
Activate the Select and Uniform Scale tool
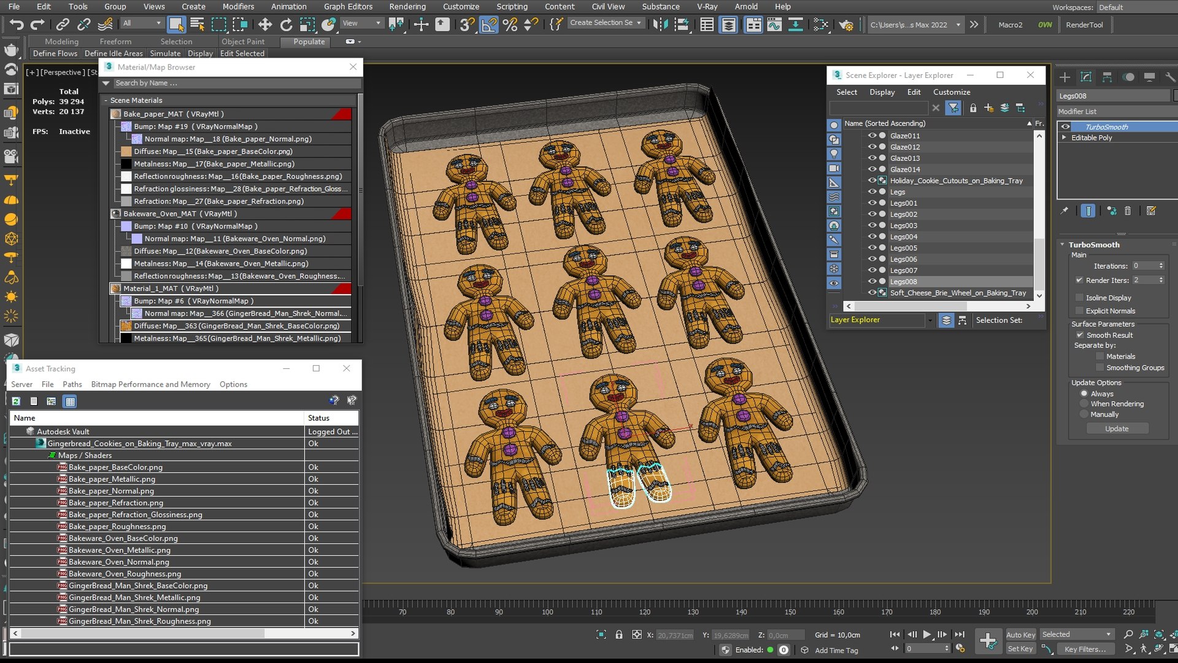(307, 25)
